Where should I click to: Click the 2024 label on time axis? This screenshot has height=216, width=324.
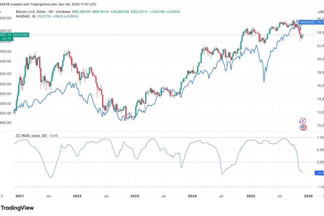(x=192, y=196)
